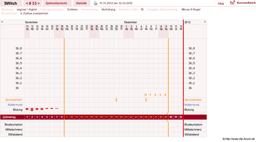The width and height of the screenshot is (256, 142).
Task: Click bleeding marker on cycle day 3
Action: (x=37, y=109)
